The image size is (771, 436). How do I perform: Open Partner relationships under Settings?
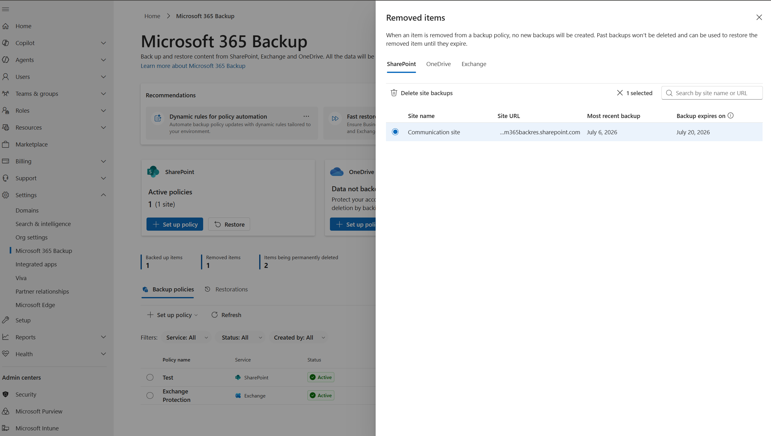[42, 291]
